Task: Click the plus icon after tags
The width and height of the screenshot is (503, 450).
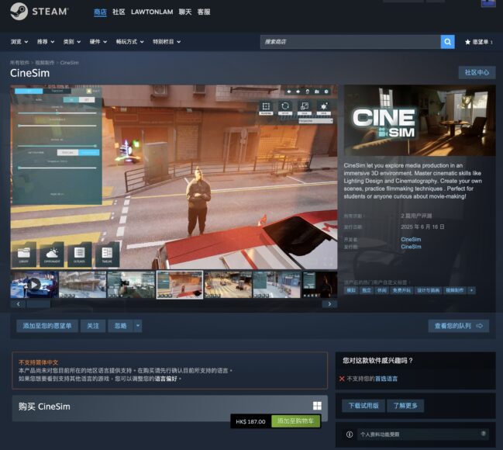Action: pyautogui.click(x=471, y=290)
